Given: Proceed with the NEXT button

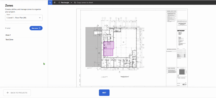Looking at the screenshot, I should [104, 93].
